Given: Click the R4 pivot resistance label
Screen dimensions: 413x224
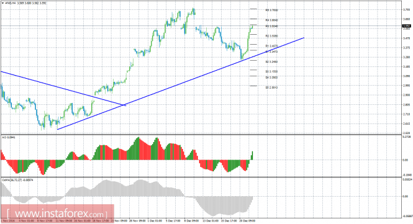Looking at the screenshot, I should click(272, 20).
